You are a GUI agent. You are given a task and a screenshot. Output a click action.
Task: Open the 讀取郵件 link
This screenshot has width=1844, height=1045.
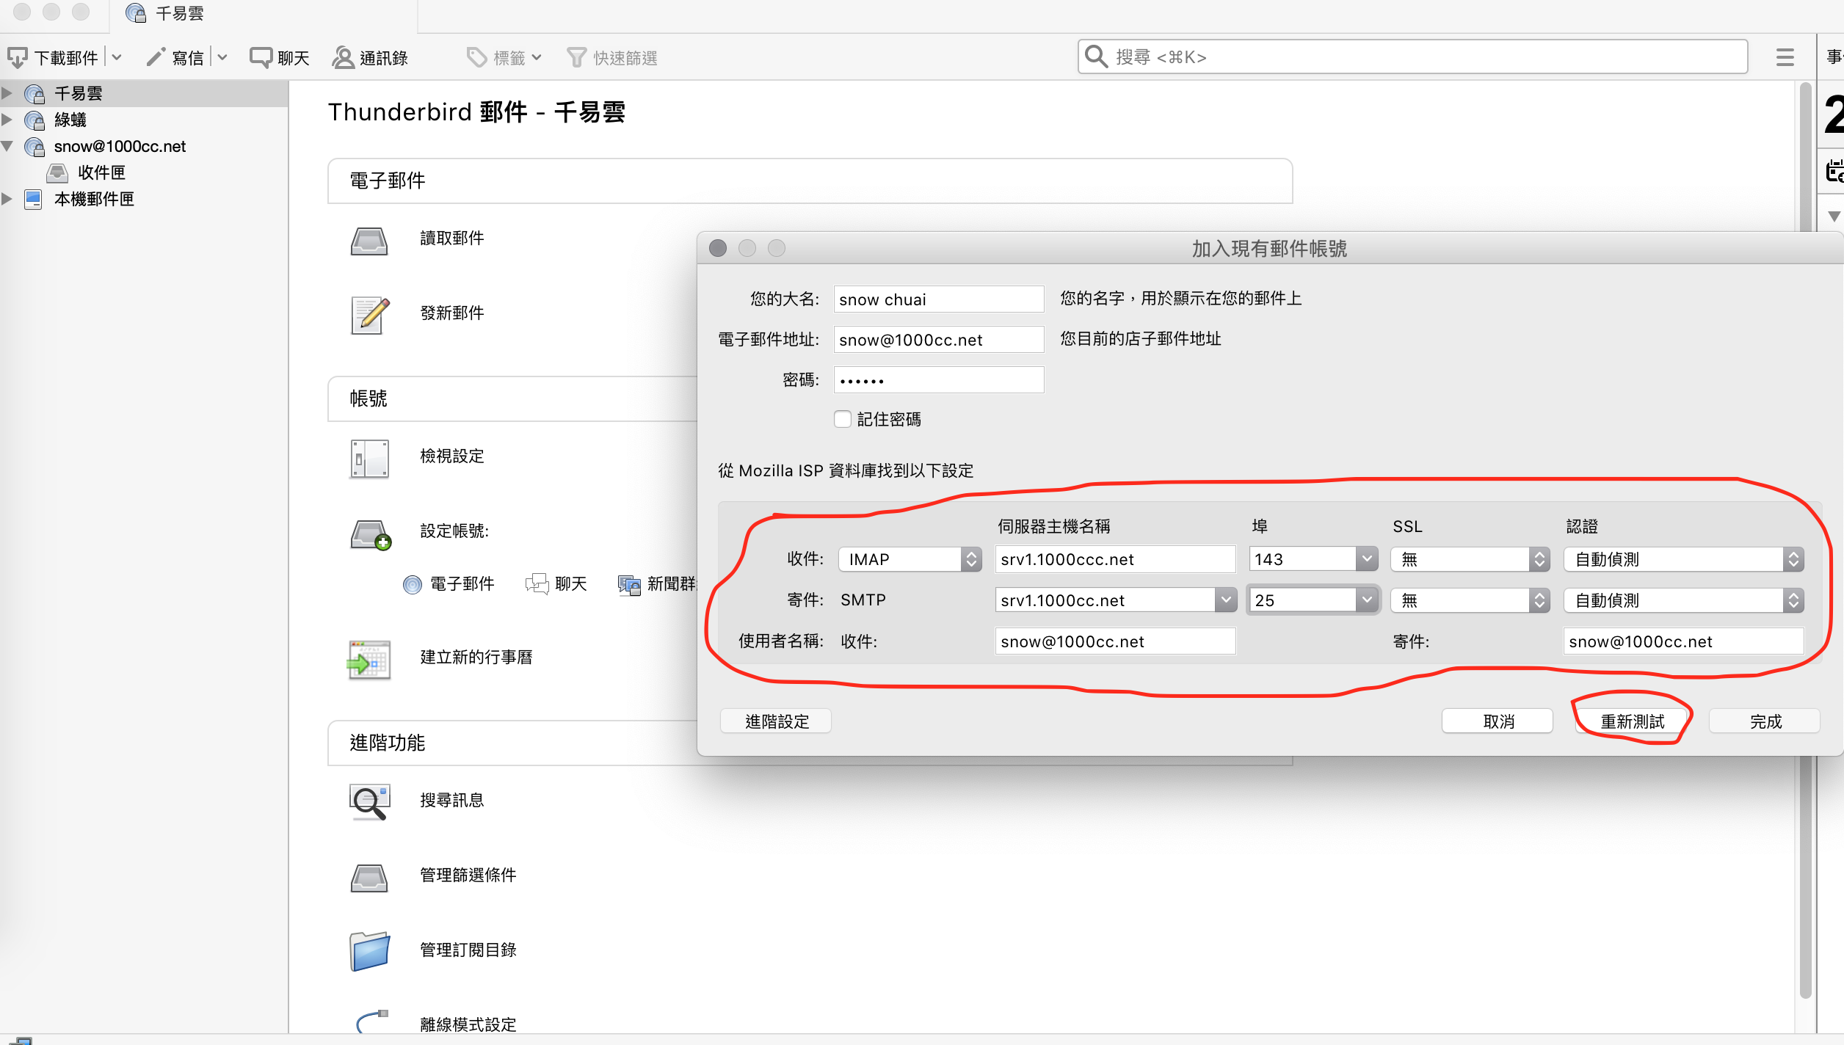(x=452, y=238)
